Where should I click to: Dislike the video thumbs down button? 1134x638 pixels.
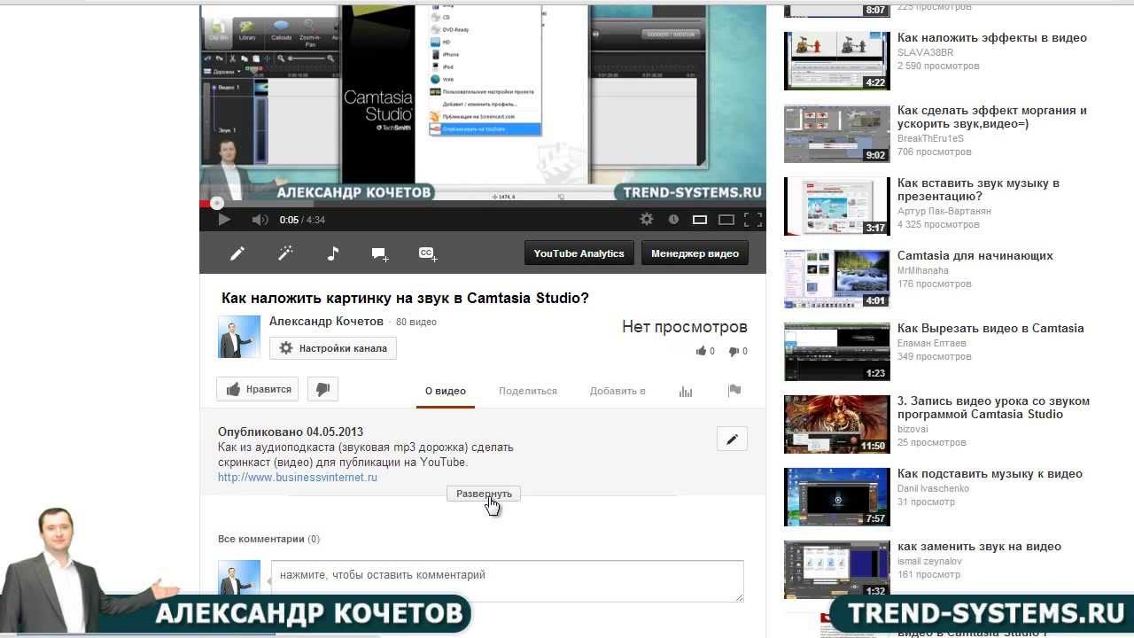[322, 389]
